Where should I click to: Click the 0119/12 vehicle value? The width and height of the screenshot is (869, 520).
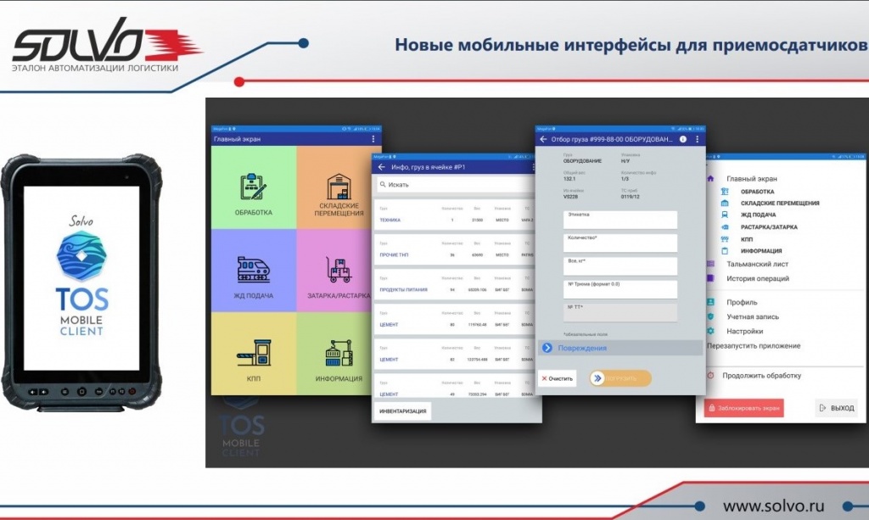(x=630, y=197)
